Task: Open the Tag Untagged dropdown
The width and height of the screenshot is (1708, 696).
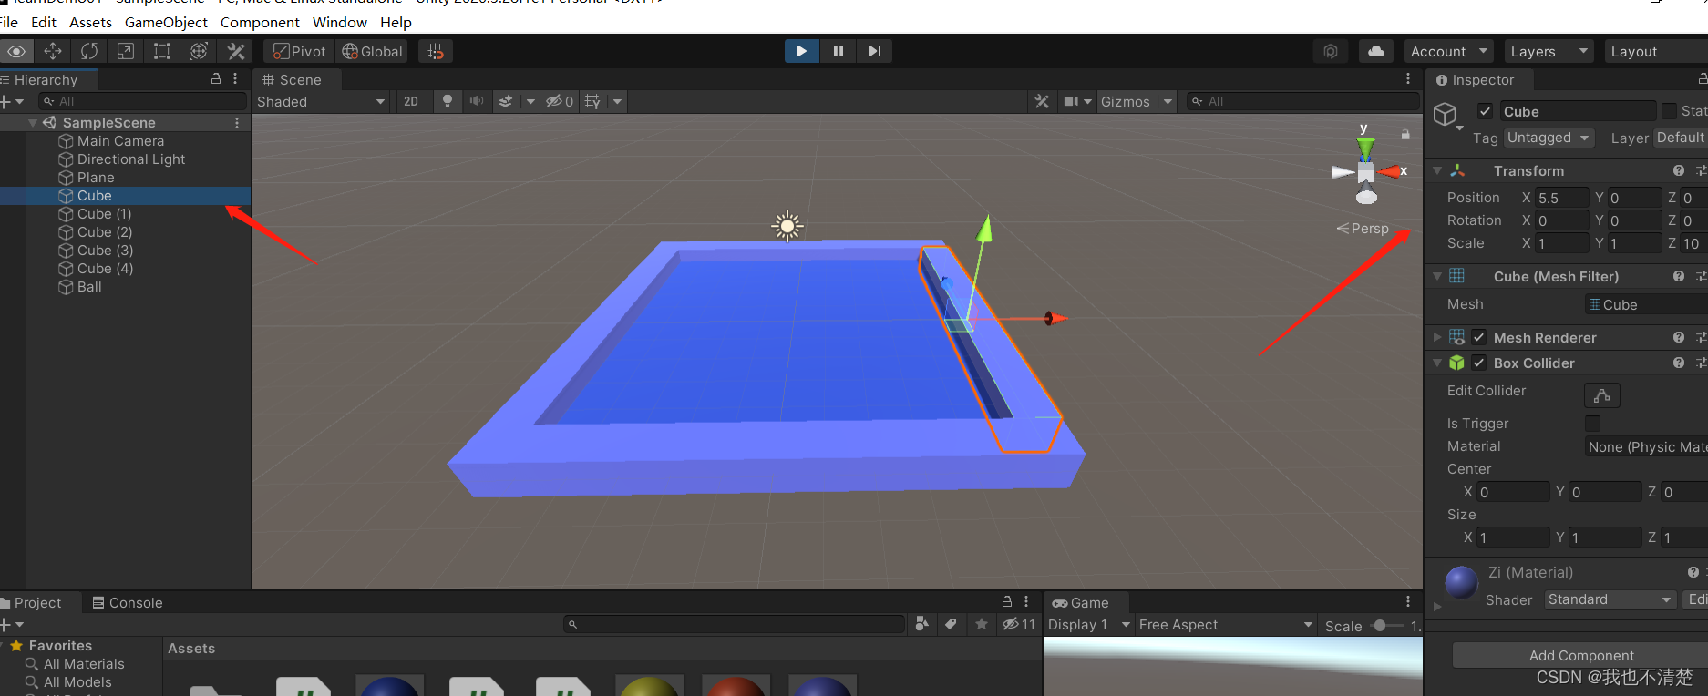Action: [1549, 138]
